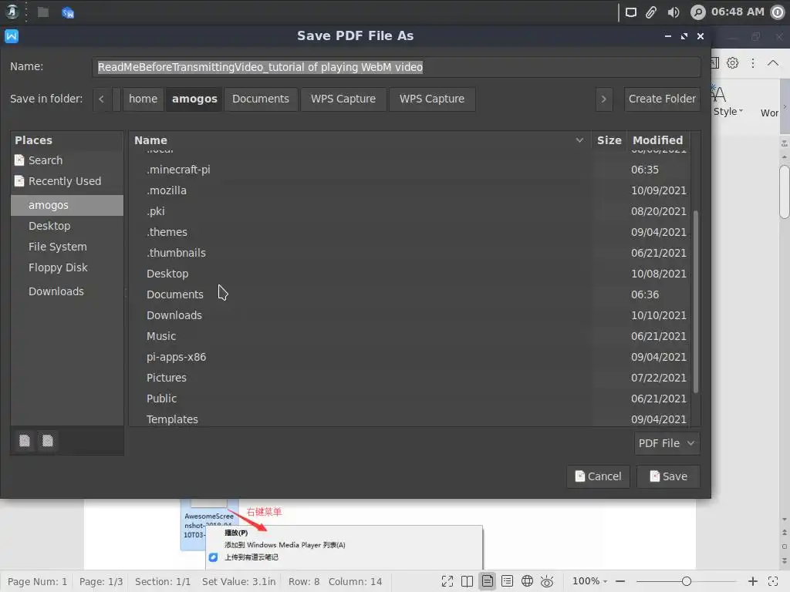The width and height of the screenshot is (790, 592).
Task: Select Templates folder in file list
Action: [410, 419]
